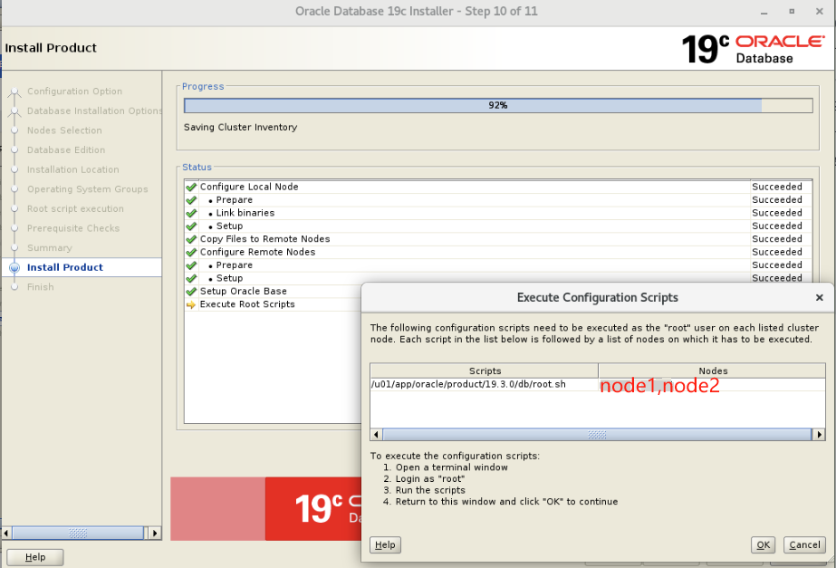
Task: Select the Configure Local Node status row
Action: (x=498, y=187)
